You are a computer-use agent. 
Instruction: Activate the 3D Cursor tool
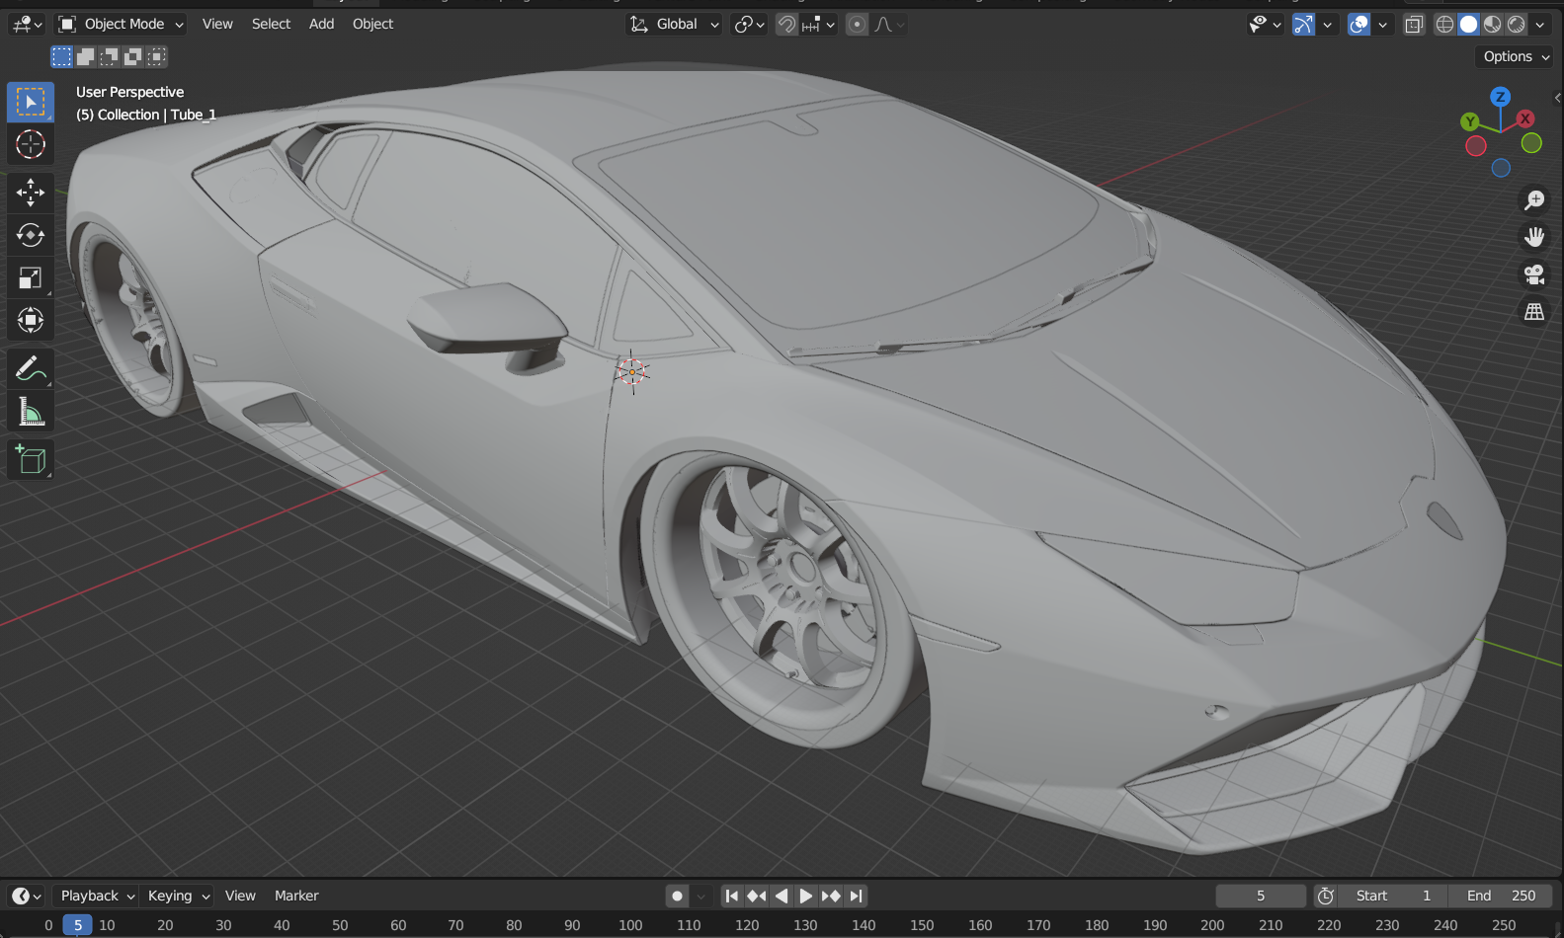[x=31, y=144]
